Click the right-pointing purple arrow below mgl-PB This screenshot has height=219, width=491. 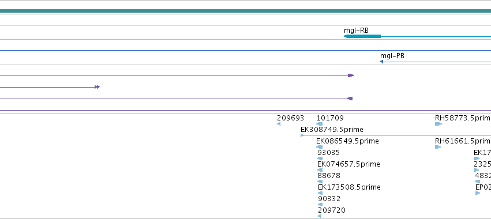tap(351, 75)
